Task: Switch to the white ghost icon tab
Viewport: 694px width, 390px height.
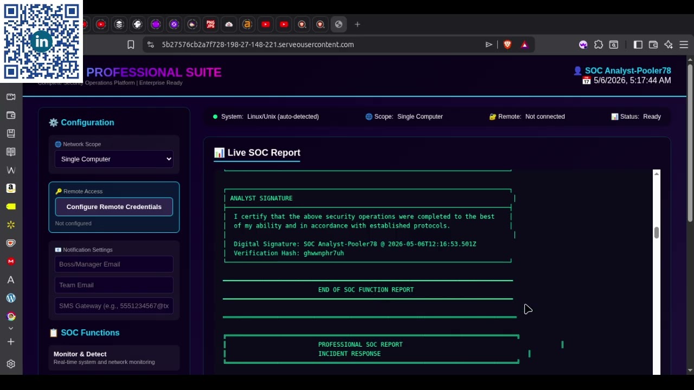Action: (x=137, y=24)
